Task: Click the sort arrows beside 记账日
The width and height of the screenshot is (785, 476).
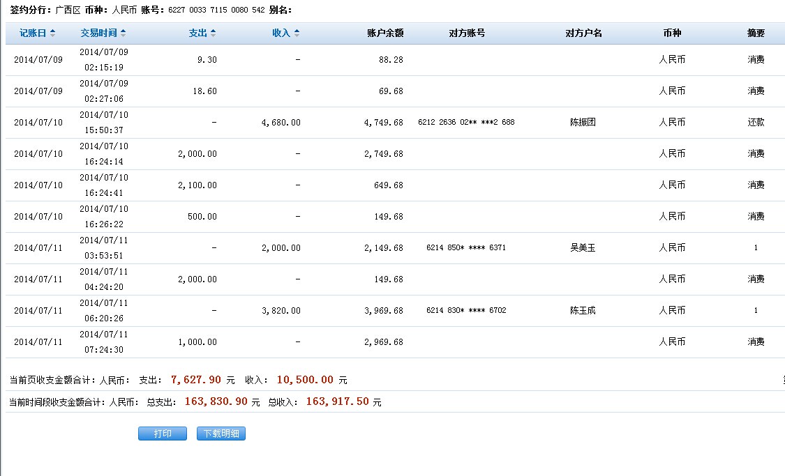Action: click(52, 33)
